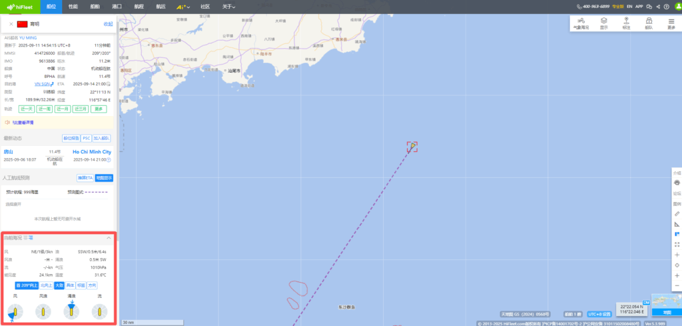Image resolution: width=682 pixels, height=326 pixels.
Task: Click the green user avatar icon
Action: pyautogui.click(x=677, y=7)
